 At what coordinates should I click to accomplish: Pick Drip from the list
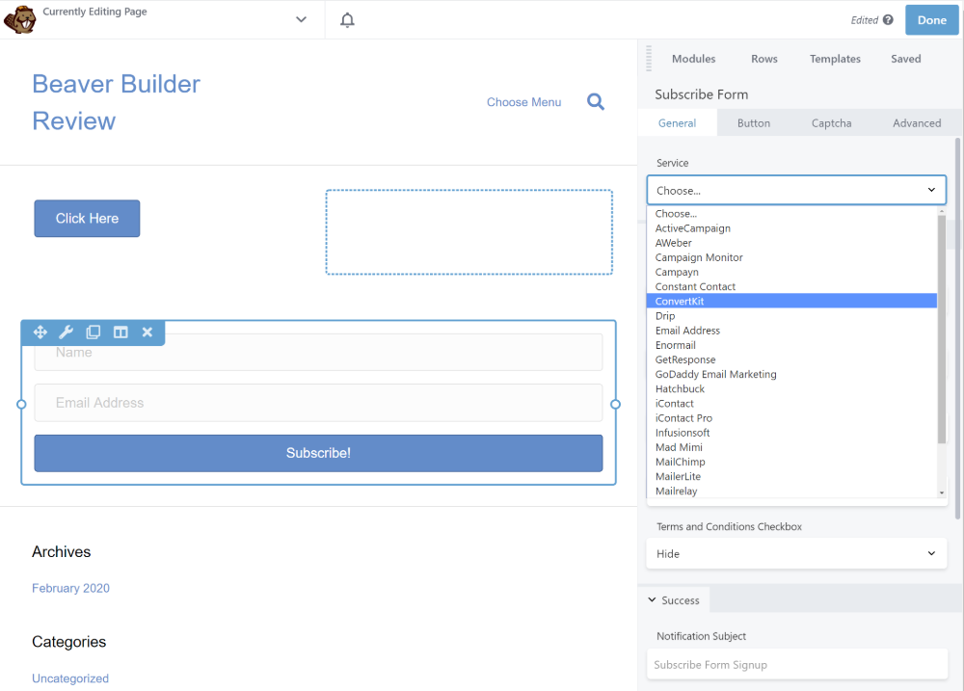click(x=791, y=316)
